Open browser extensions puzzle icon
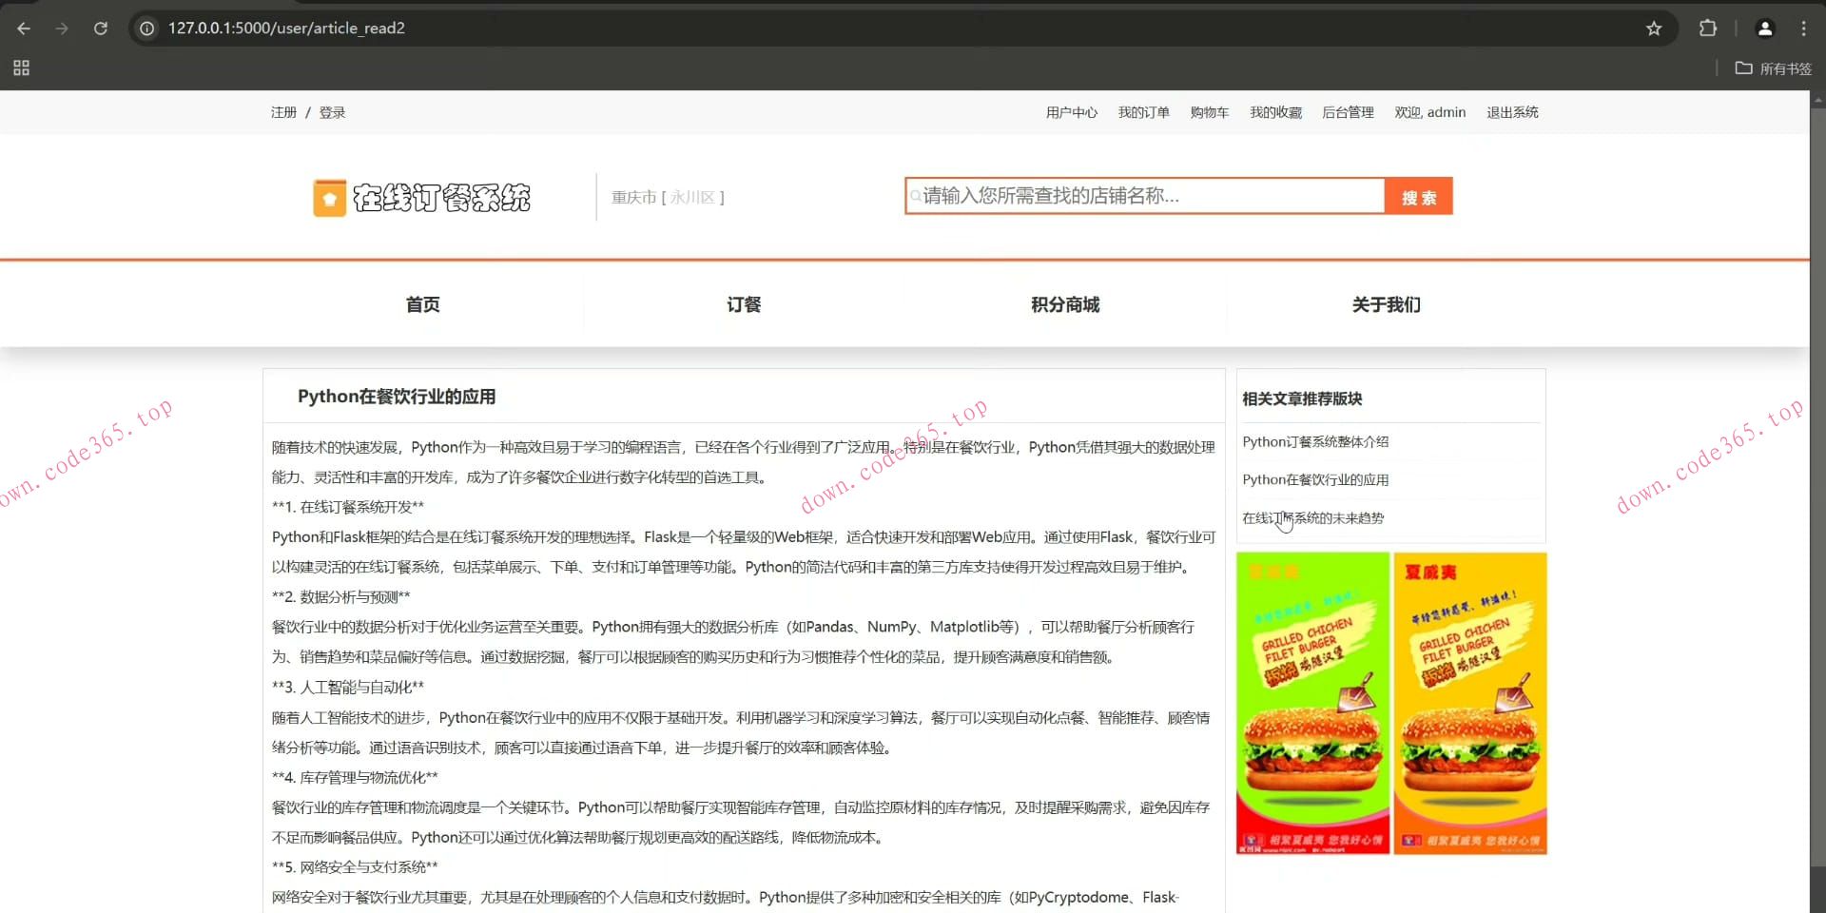The height and width of the screenshot is (913, 1826). (x=1707, y=29)
